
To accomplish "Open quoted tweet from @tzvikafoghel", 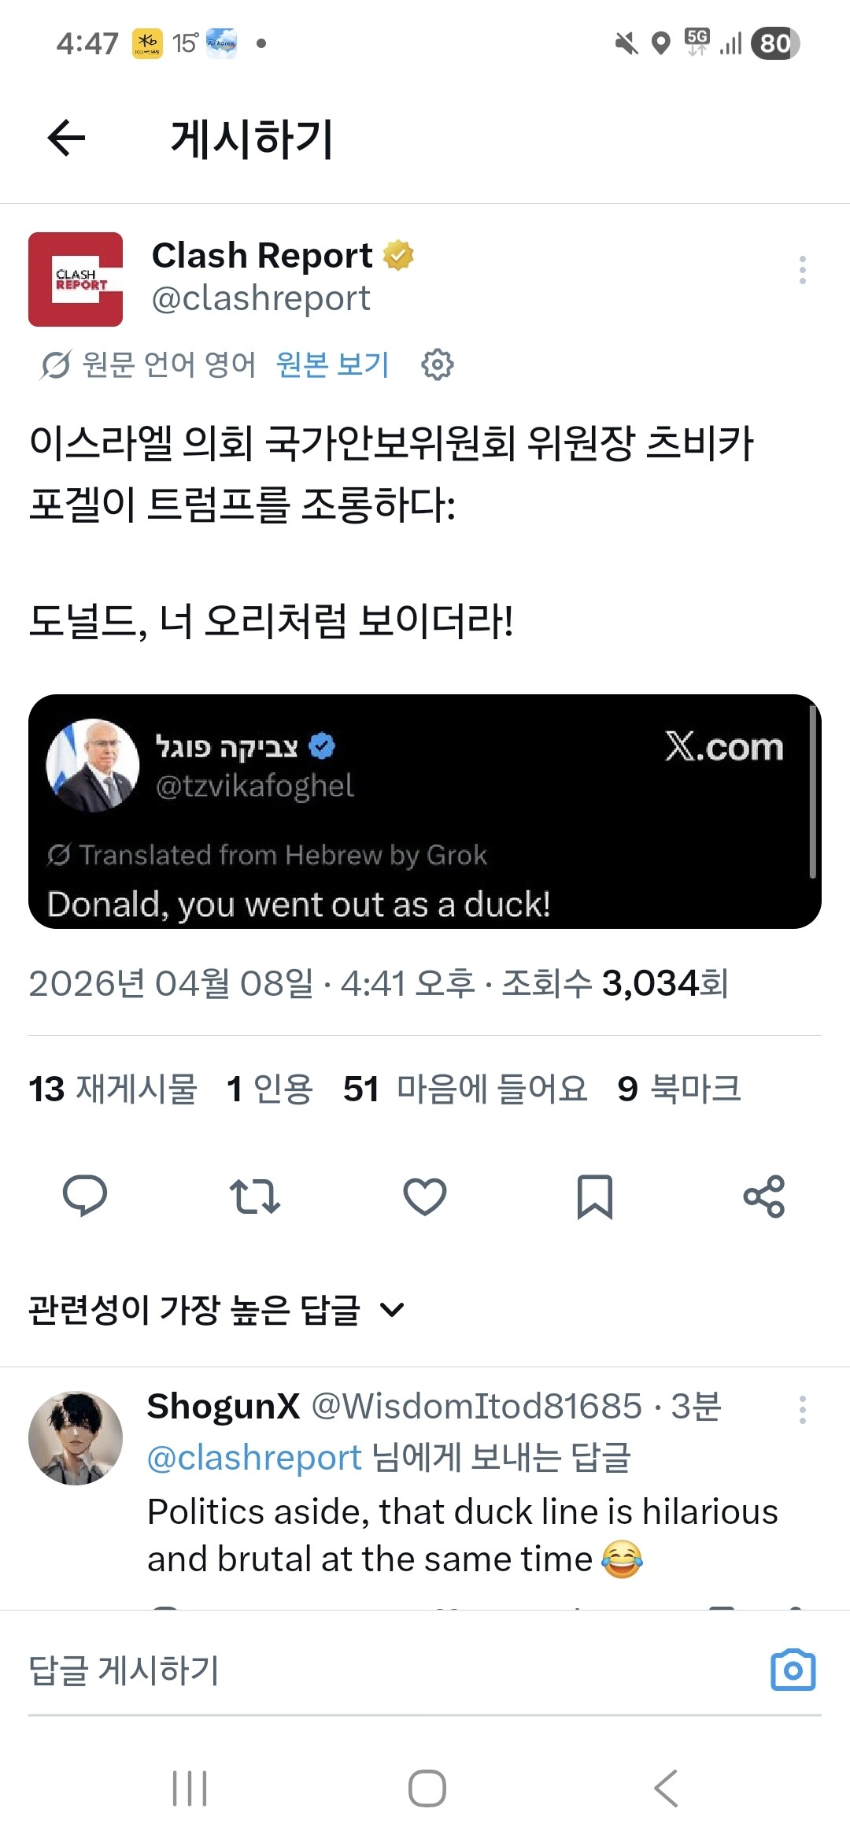I will [425, 811].
